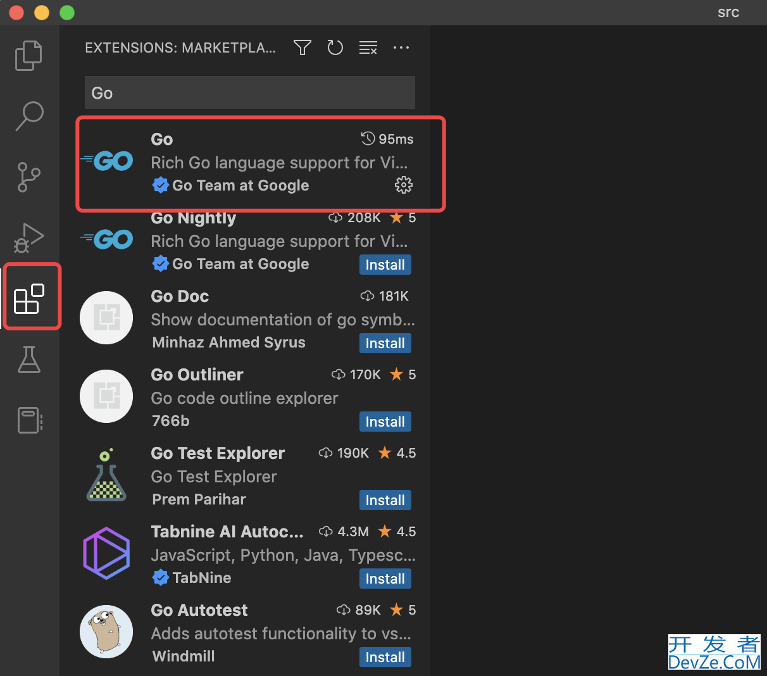
Task: Install the Go Nightly extension
Action: pos(385,265)
